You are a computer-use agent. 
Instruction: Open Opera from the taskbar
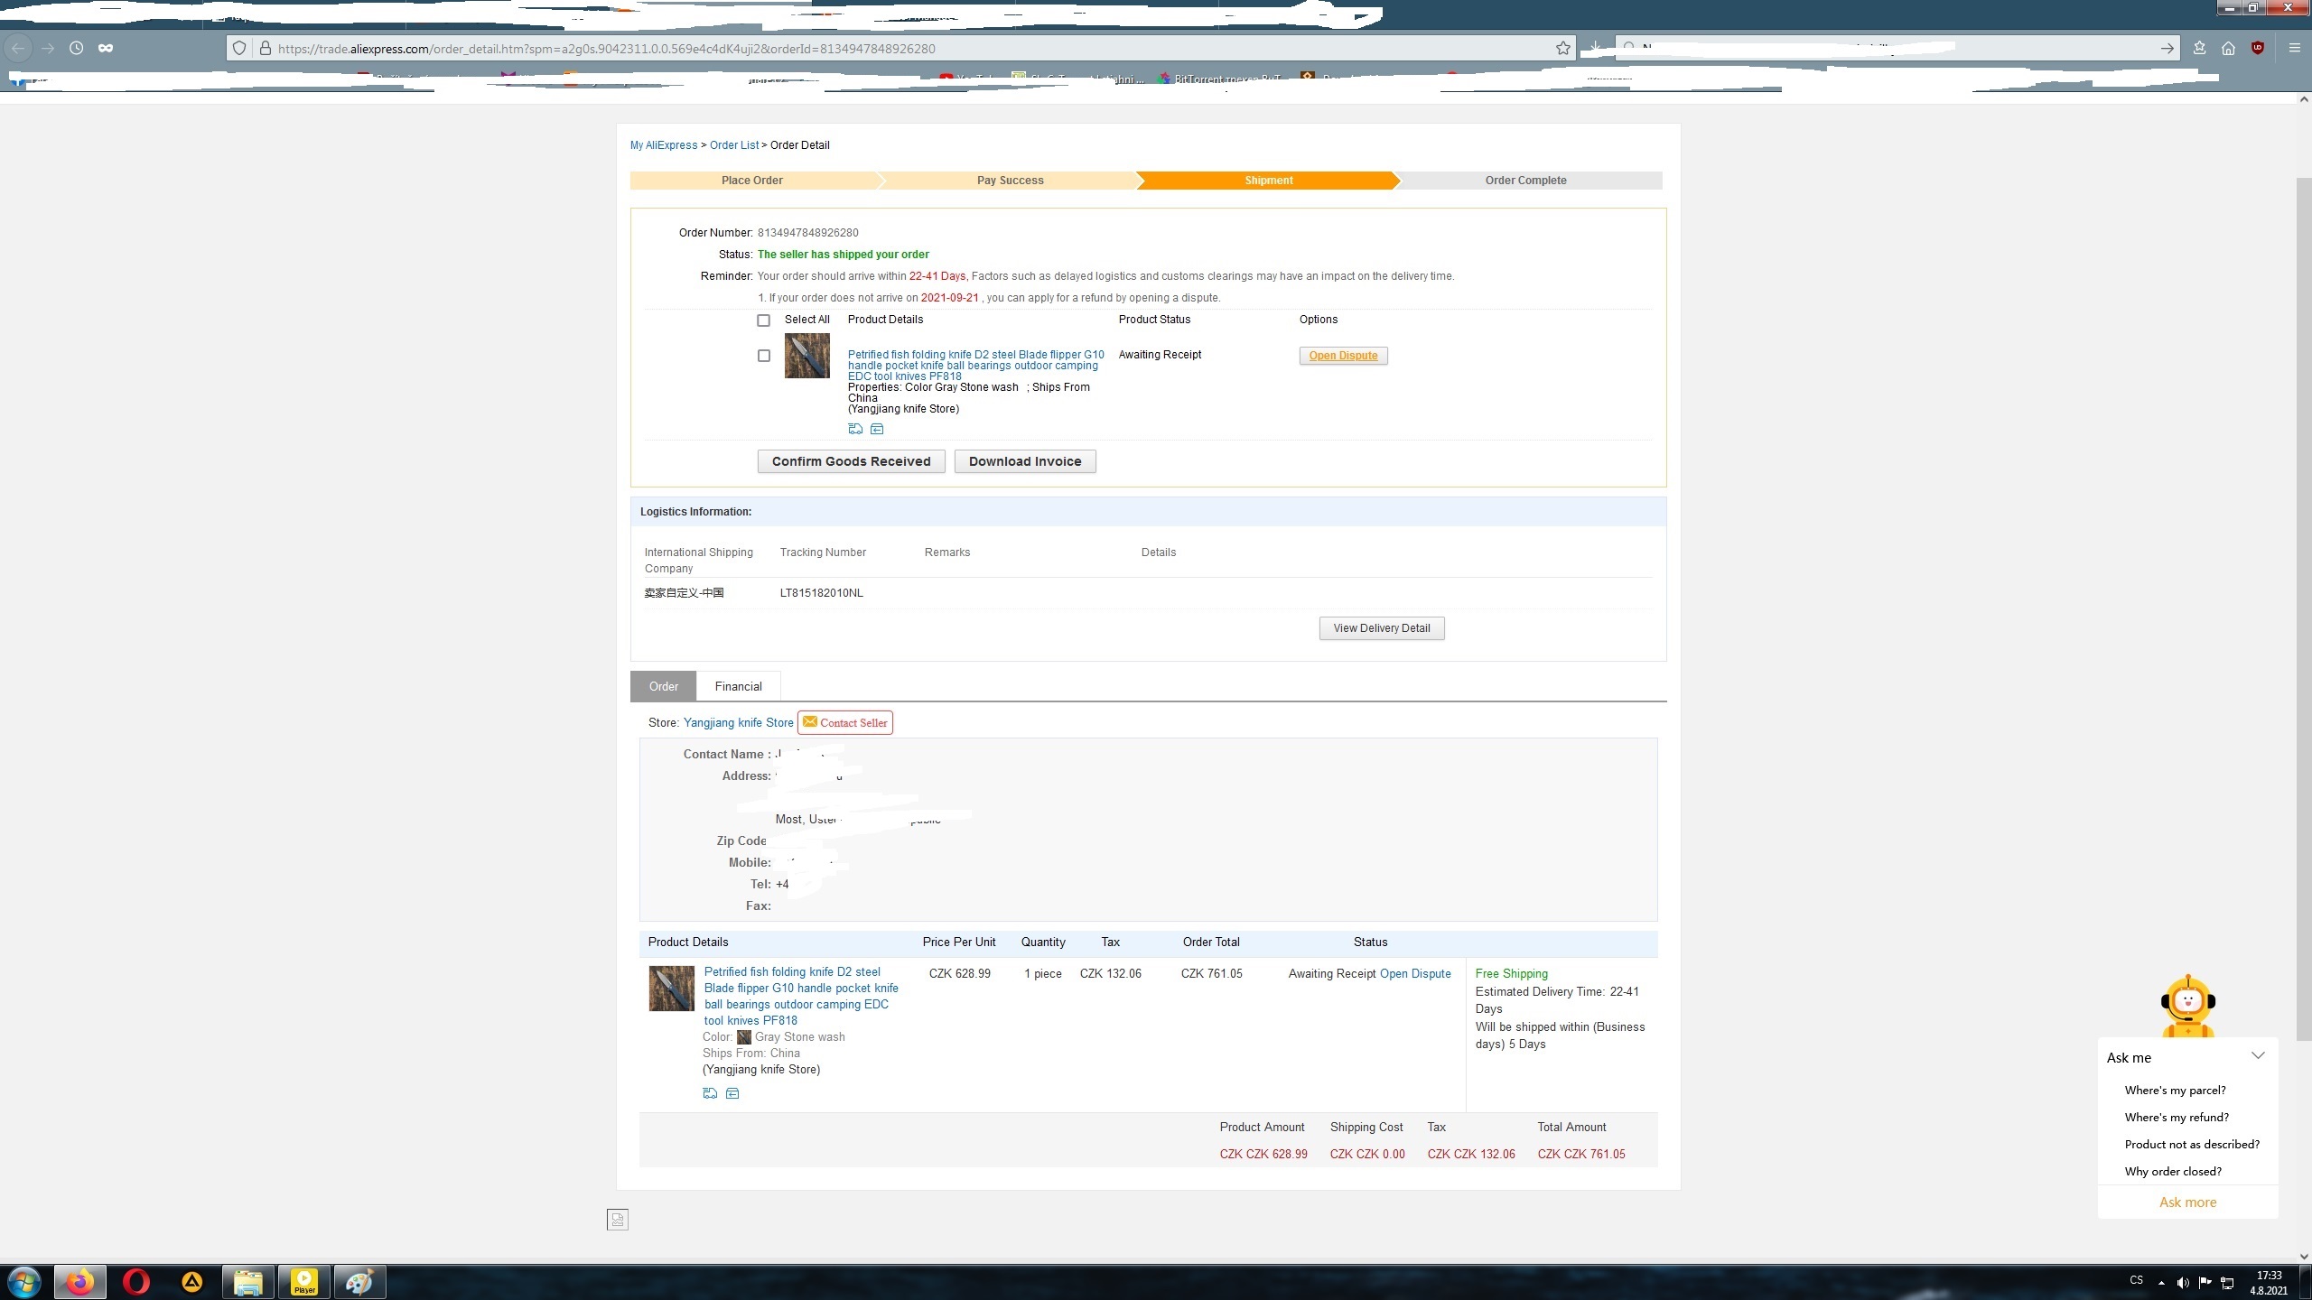coord(136,1282)
